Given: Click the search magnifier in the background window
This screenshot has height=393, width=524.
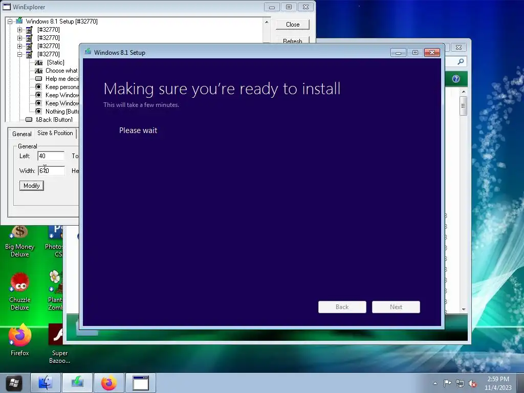Looking at the screenshot, I should tap(461, 61).
